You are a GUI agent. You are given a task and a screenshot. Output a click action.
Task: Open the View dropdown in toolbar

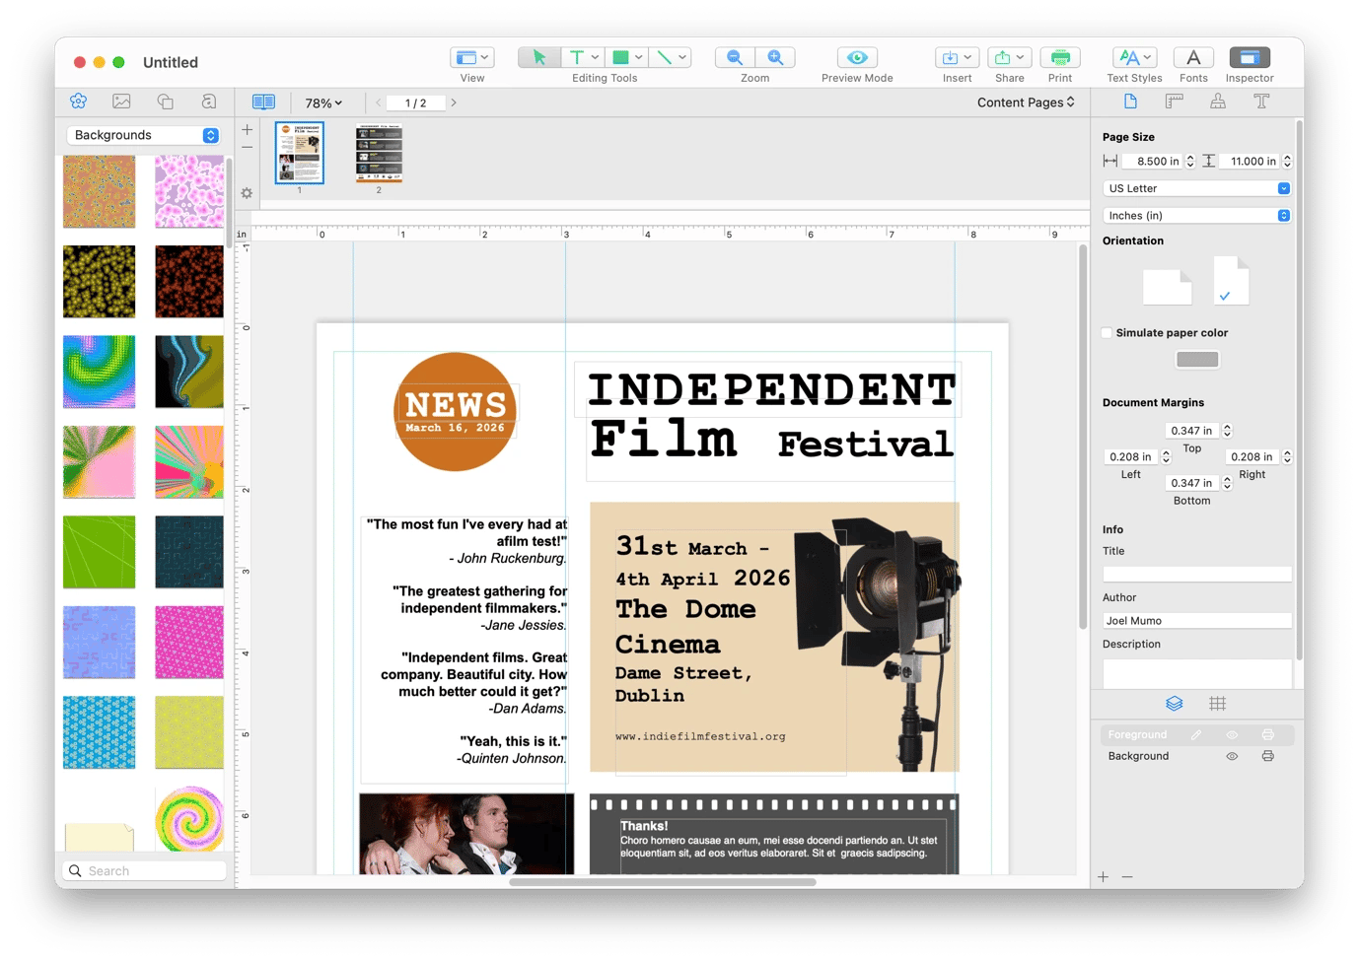(472, 57)
